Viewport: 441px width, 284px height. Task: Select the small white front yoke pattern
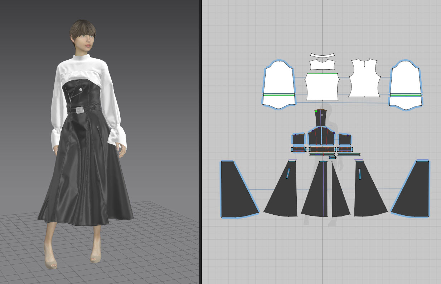[x=322, y=65]
